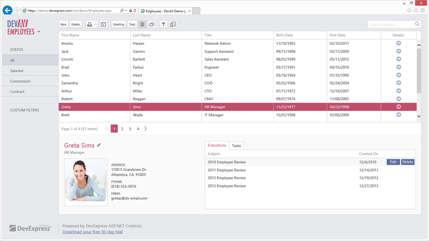429x241 pixels.
Task: Click the column chooser icon
Action: [173, 24]
